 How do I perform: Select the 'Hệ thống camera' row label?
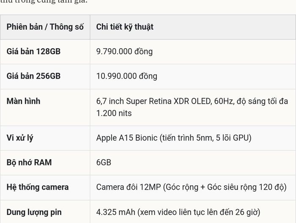pyautogui.click(x=38, y=187)
